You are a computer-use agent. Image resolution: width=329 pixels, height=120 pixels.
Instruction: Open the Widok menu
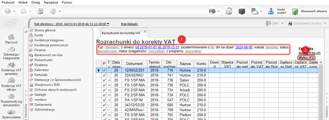point(23,3)
